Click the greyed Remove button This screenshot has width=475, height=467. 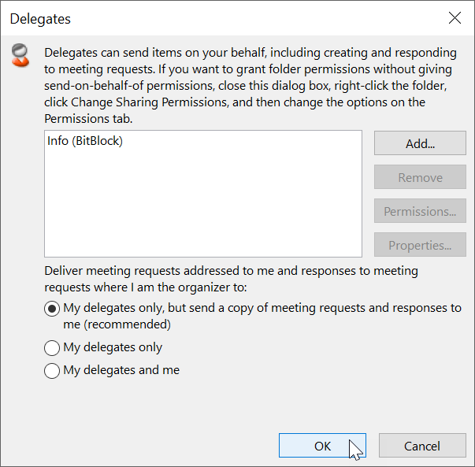[420, 177]
